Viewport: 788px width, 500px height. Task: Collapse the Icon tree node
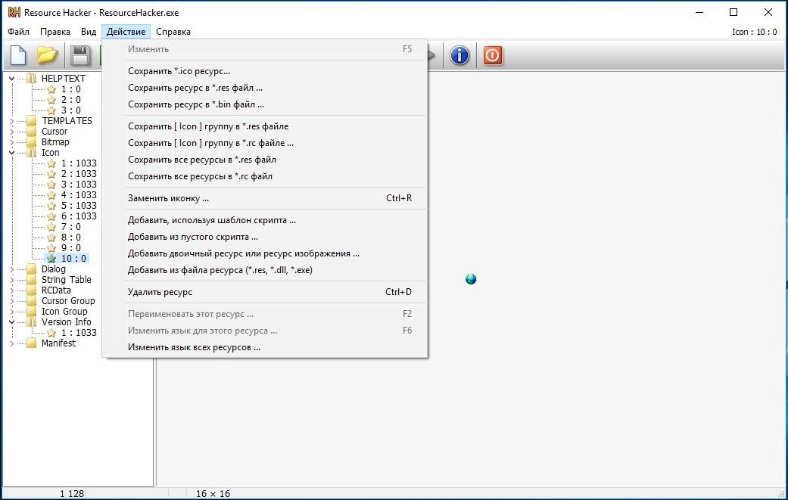tap(11, 153)
